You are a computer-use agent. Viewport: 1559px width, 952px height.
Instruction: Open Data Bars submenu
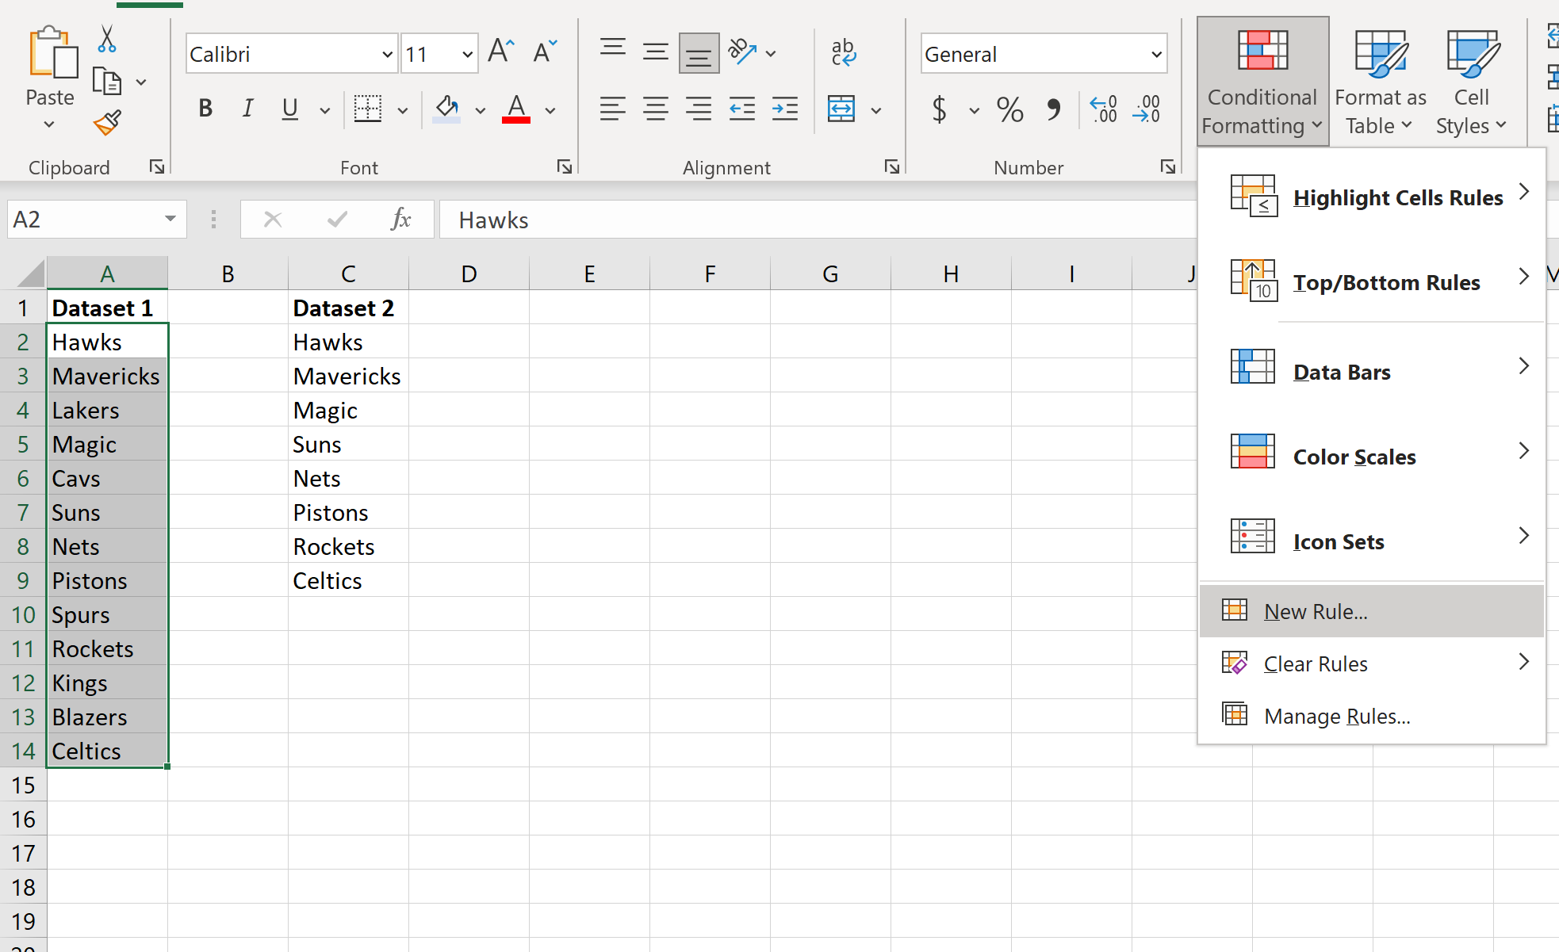(x=1372, y=372)
